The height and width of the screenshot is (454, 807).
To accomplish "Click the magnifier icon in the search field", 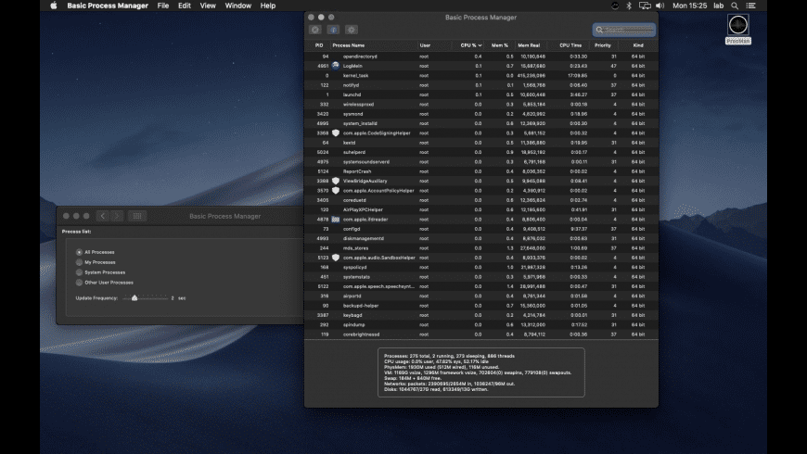I will tap(599, 30).
